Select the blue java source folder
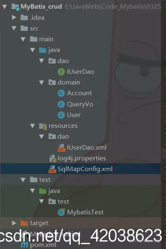 [x=49, y=50]
